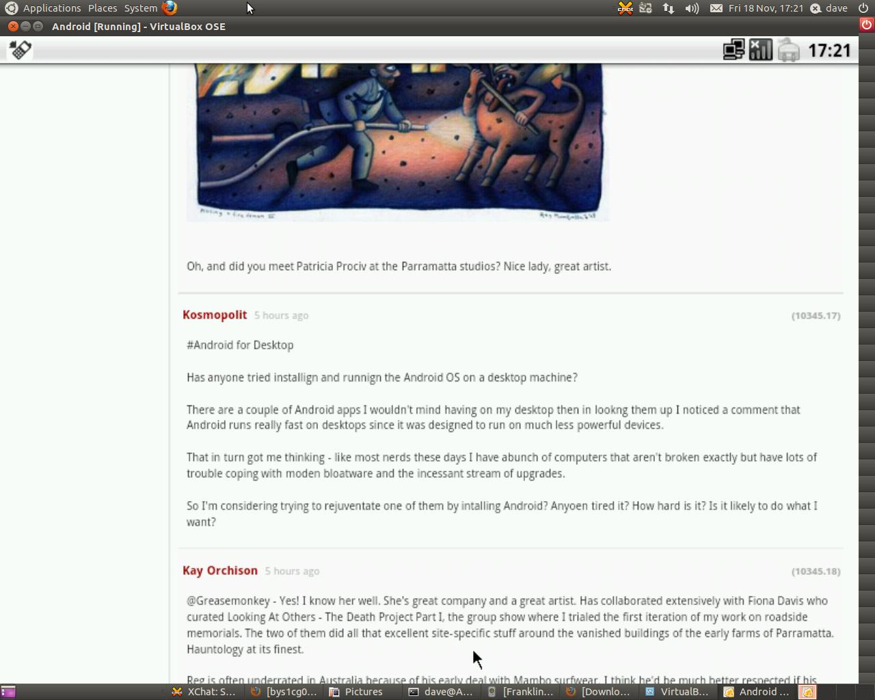Open the messaging mail envelope indicator
Image resolution: width=875 pixels, height=700 pixels.
716,8
